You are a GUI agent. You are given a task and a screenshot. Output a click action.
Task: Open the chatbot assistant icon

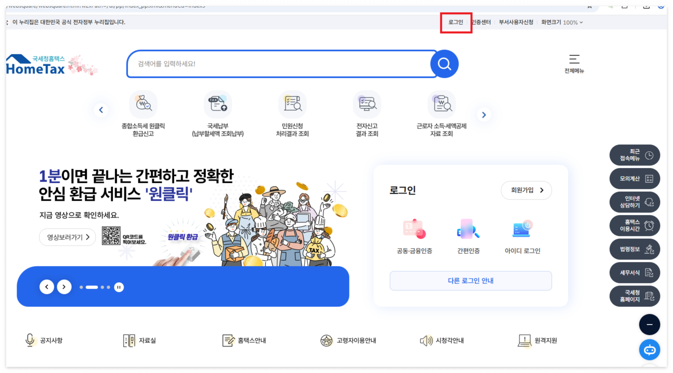pos(649,349)
